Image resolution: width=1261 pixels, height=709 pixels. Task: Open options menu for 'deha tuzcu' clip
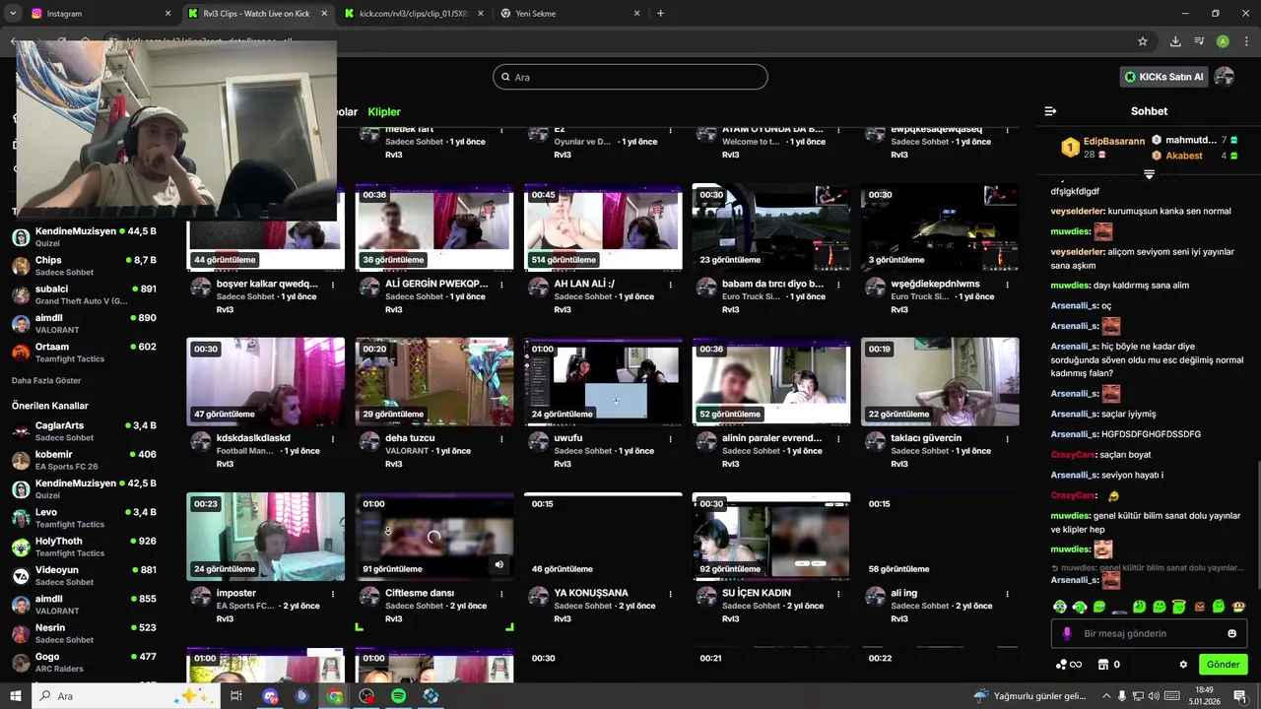[x=502, y=439]
